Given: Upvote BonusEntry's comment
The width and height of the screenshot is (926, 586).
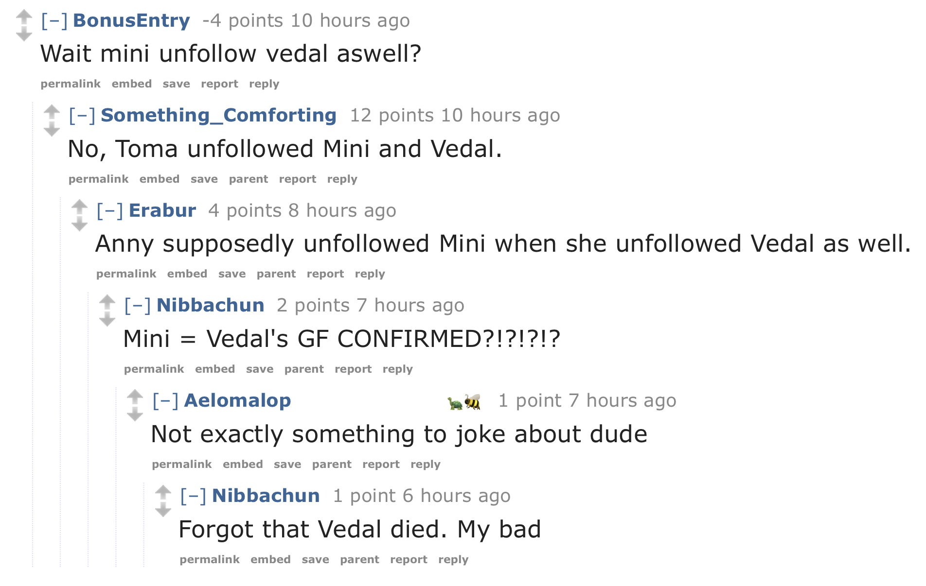Looking at the screenshot, I should click(x=24, y=17).
